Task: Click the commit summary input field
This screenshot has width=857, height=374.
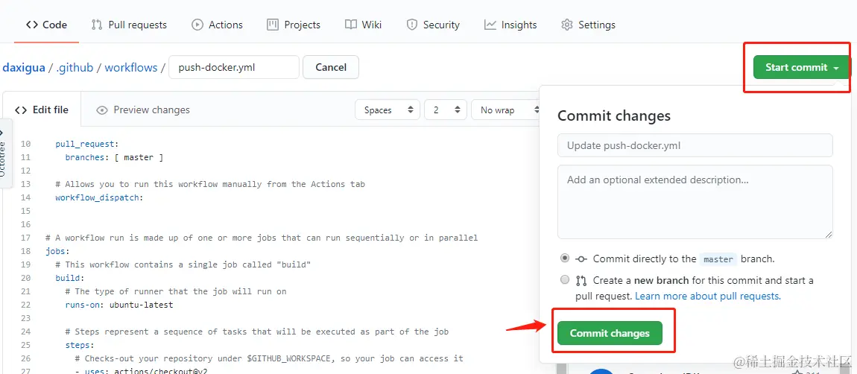Action: (695, 145)
